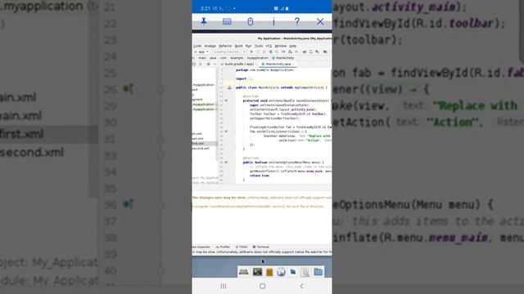Select 'MainActivity' in the breadcrumb bar
Viewport: 524px width, 294px height.
[283, 58]
